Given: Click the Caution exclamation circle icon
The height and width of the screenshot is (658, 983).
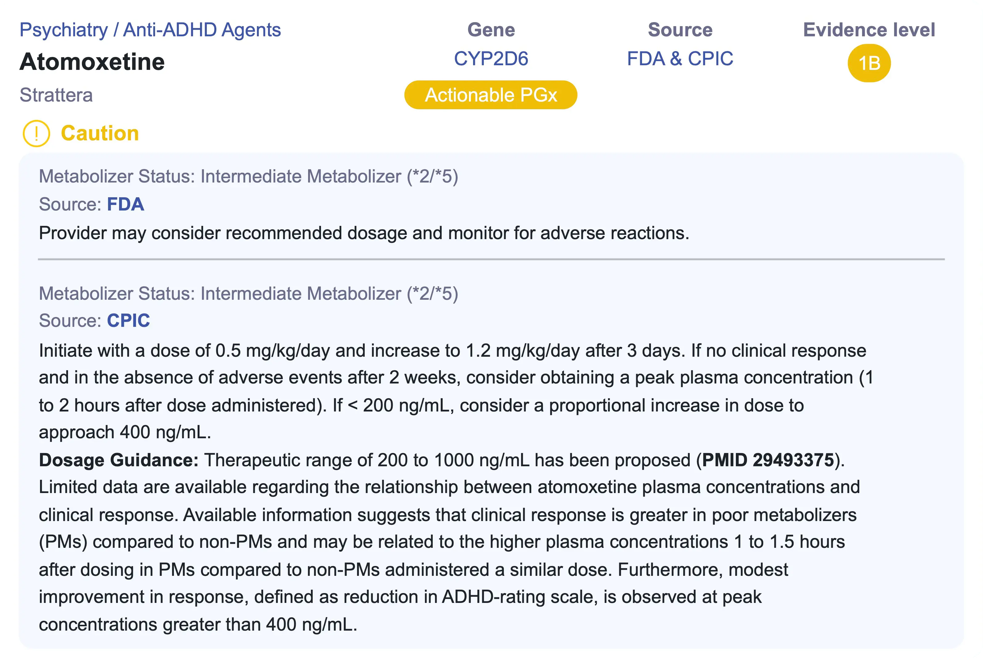Looking at the screenshot, I should point(37,134).
